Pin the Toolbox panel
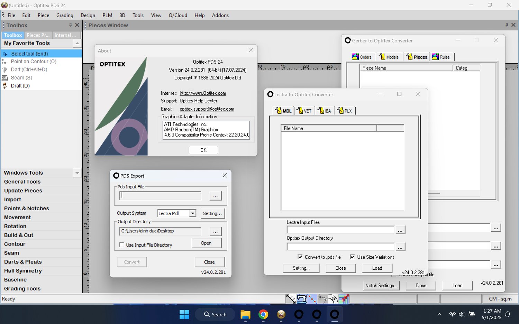This screenshot has width=519, height=324. click(x=70, y=25)
